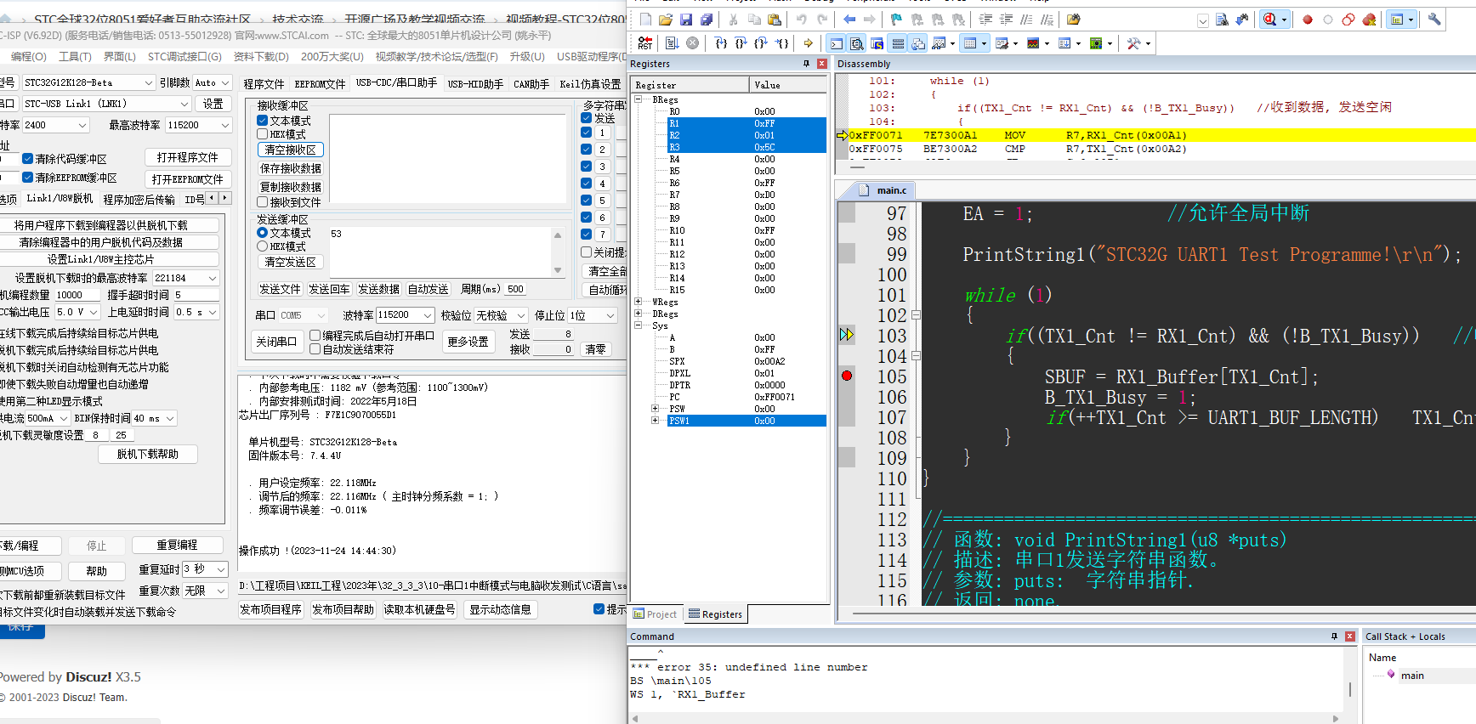
Task: Click the Run to Cursor Line icon
Action: [782, 43]
